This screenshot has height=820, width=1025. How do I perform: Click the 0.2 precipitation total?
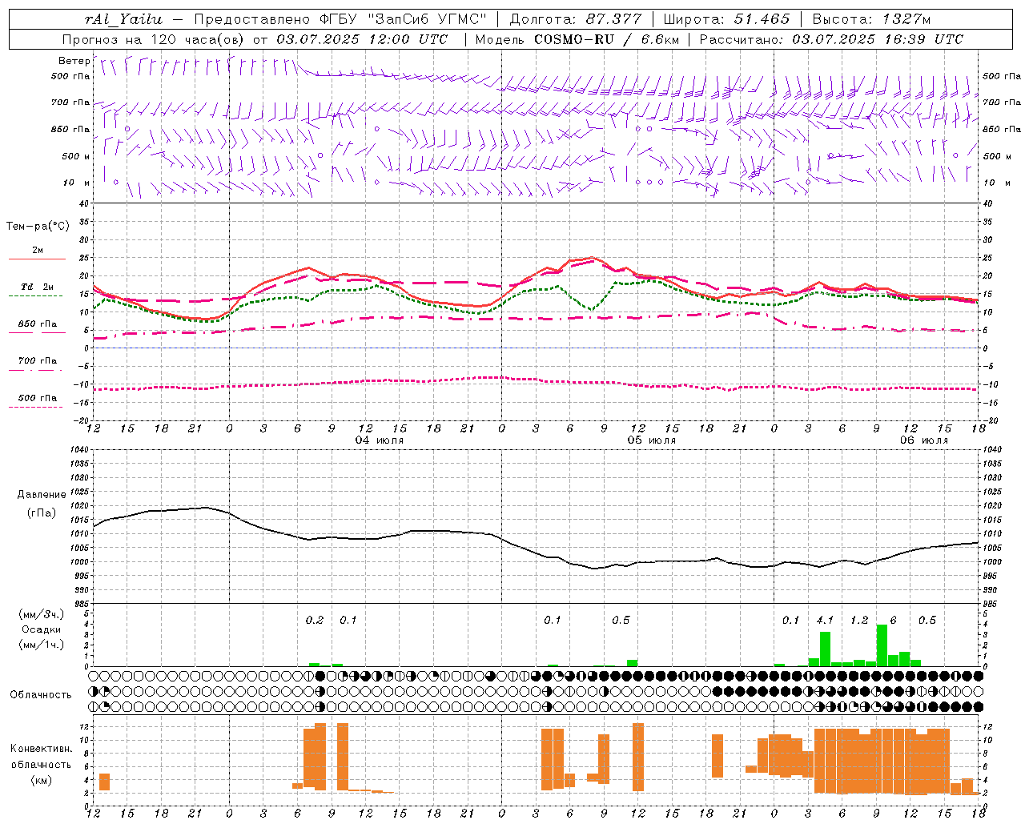click(x=315, y=620)
